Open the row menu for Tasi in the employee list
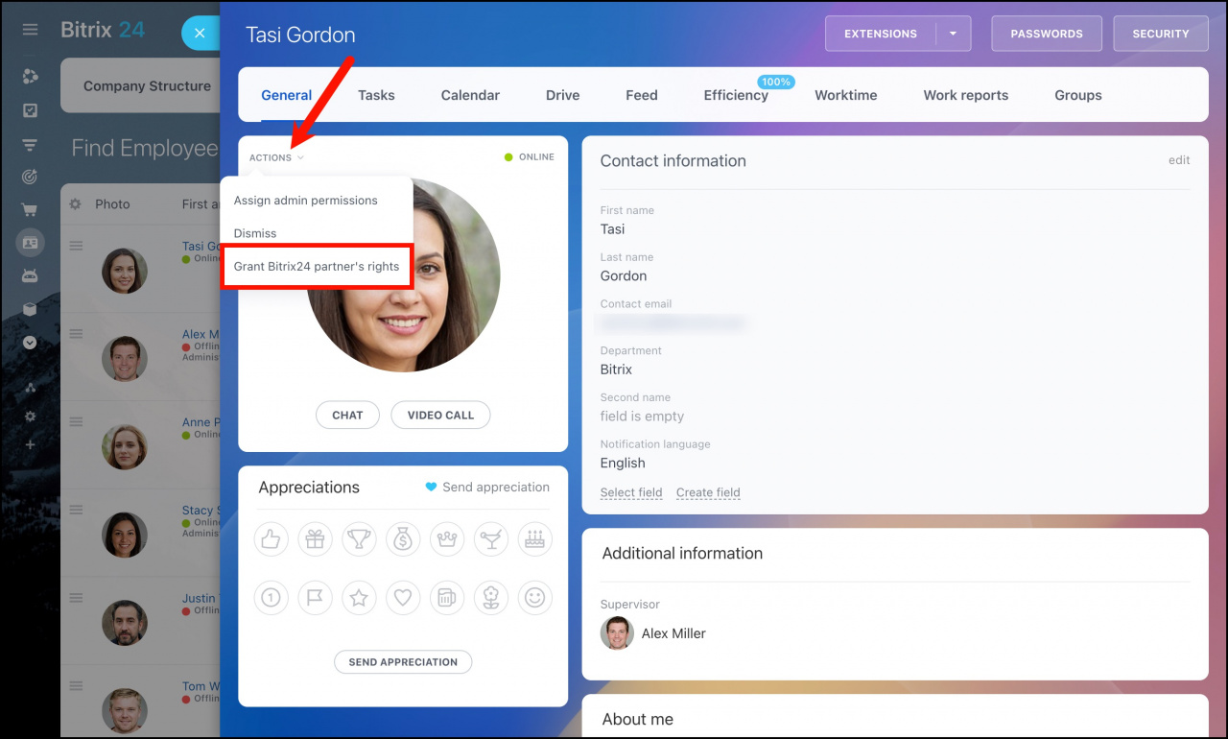Viewport: 1228px width, 739px height. coord(76,246)
